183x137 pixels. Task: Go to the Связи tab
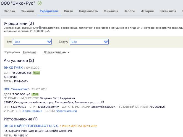68,11
